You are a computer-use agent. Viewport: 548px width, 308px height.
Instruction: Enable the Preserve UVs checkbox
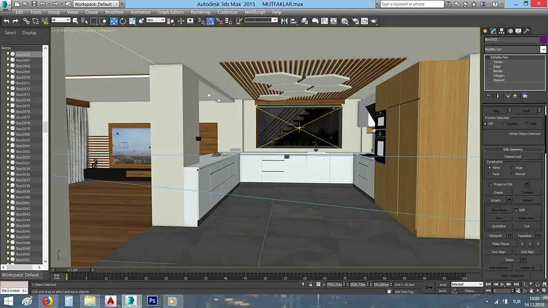click(x=491, y=184)
